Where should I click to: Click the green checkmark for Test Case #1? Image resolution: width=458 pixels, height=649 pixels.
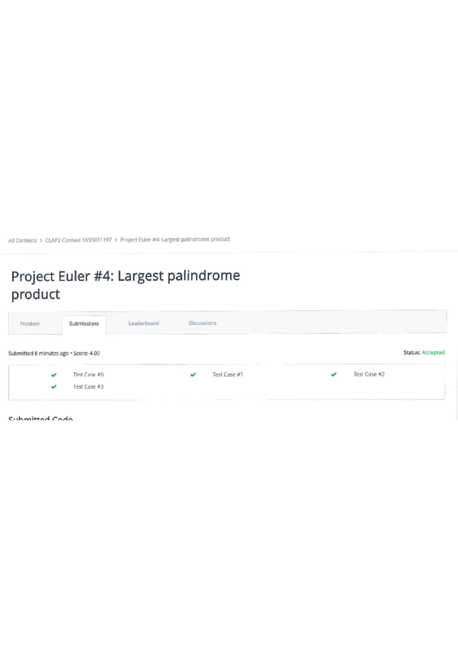193,375
